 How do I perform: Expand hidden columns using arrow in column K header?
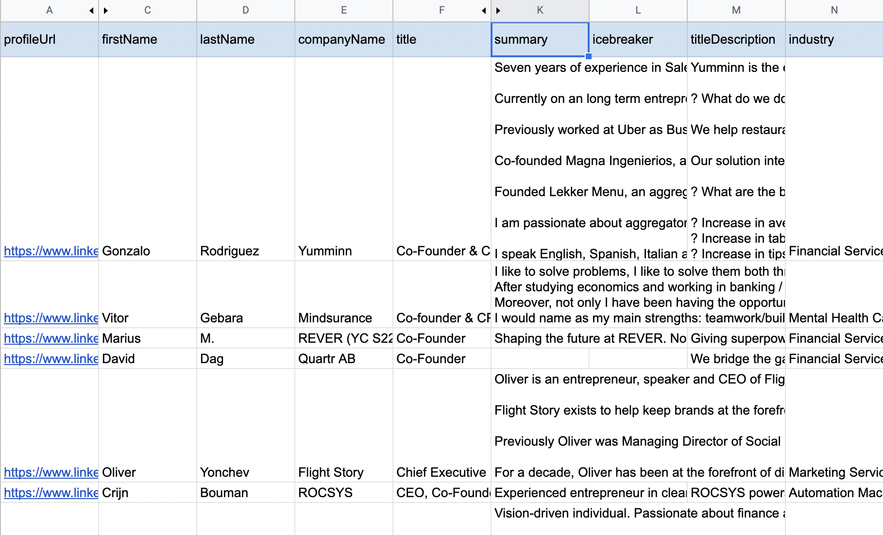(x=498, y=11)
